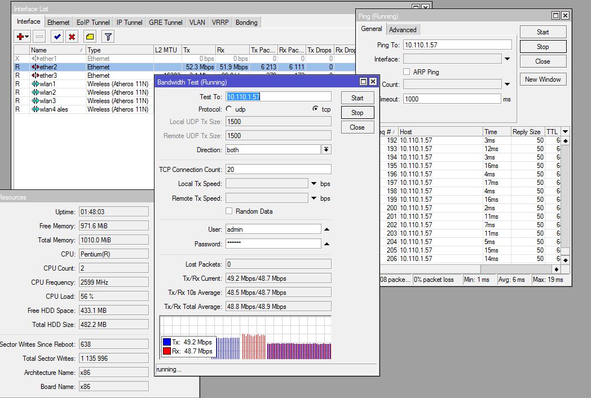The width and height of the screenshot is (591, 398).
Task: Click the New Window button
Action: click(x=543, y=79)
